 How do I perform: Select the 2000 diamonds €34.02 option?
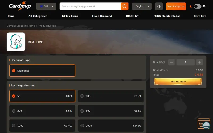coord(111,126)
